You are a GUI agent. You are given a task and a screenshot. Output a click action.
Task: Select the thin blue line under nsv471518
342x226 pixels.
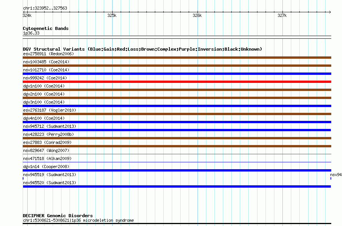pos(177,162)
